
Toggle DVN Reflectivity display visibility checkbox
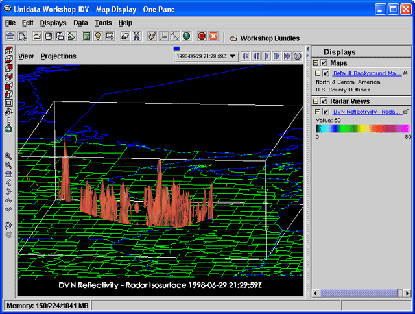click(x=326, y=112)
